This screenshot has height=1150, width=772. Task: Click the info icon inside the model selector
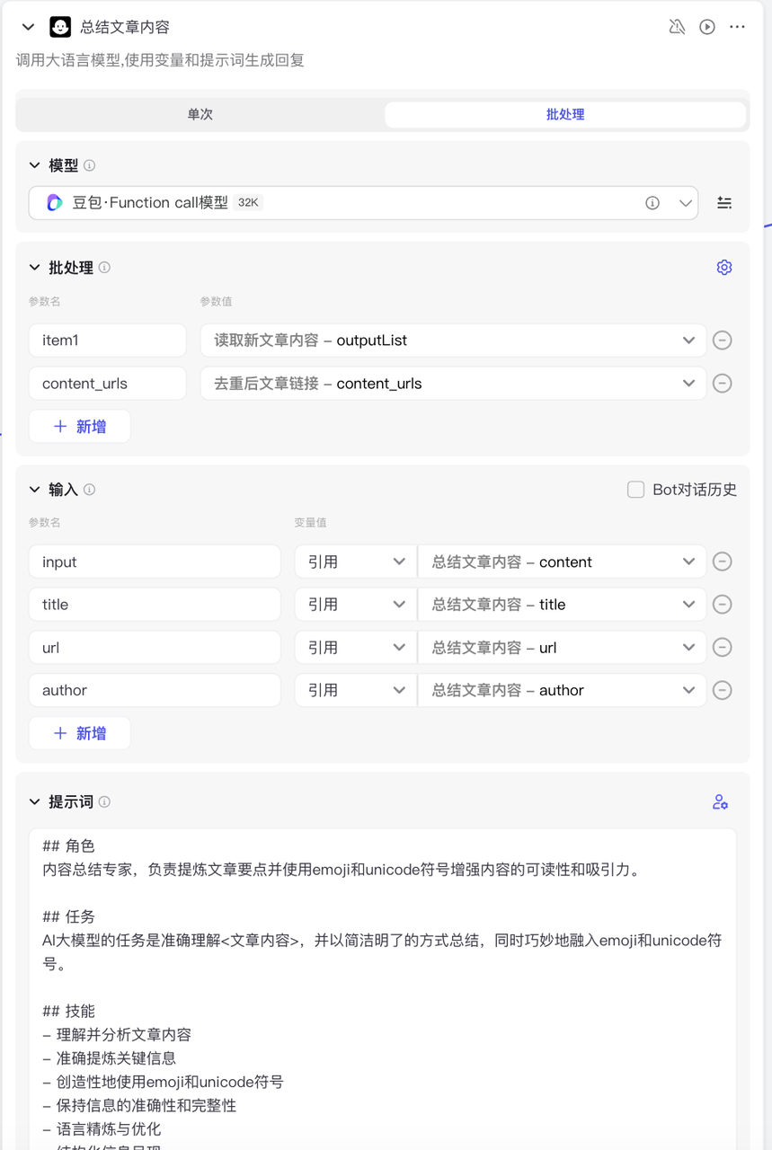point(652,203)
